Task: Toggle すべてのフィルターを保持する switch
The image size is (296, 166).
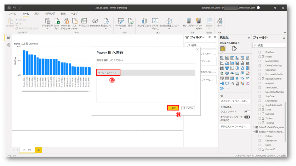Action: (247, 117)
